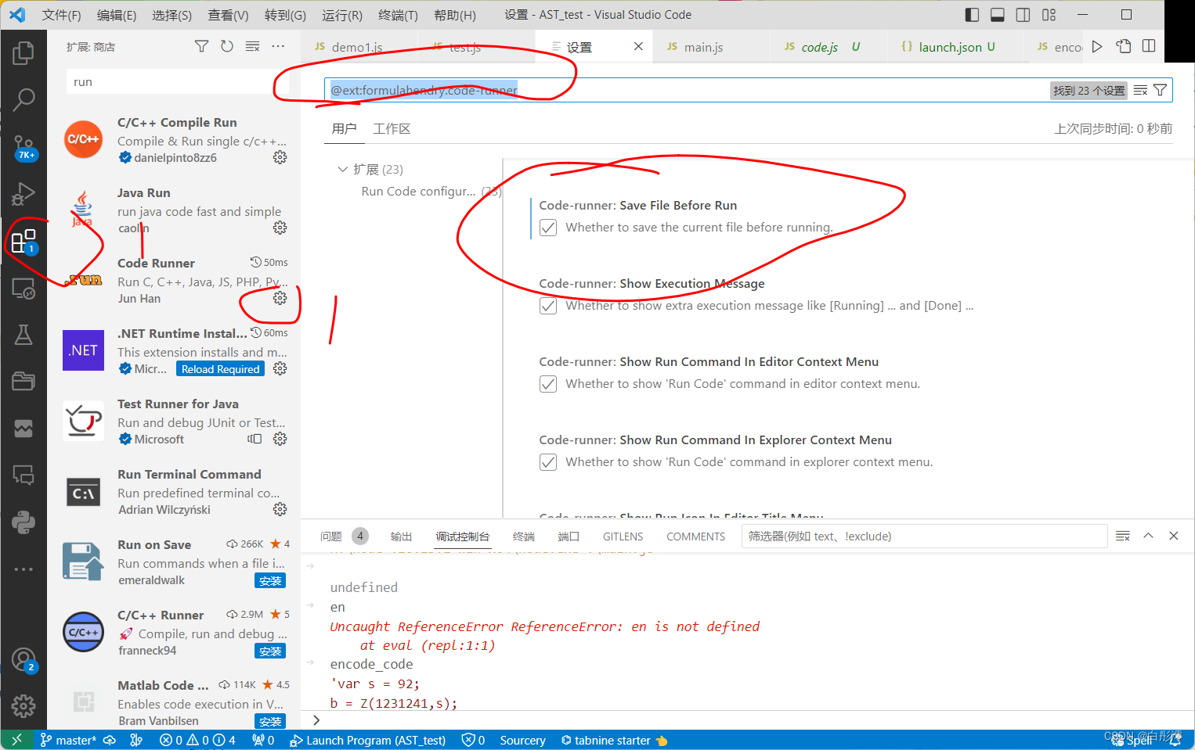Viewport: 1195px width, 750px height.
Task: Open Remote Explorer in activity bar
Action: [23, 289]
